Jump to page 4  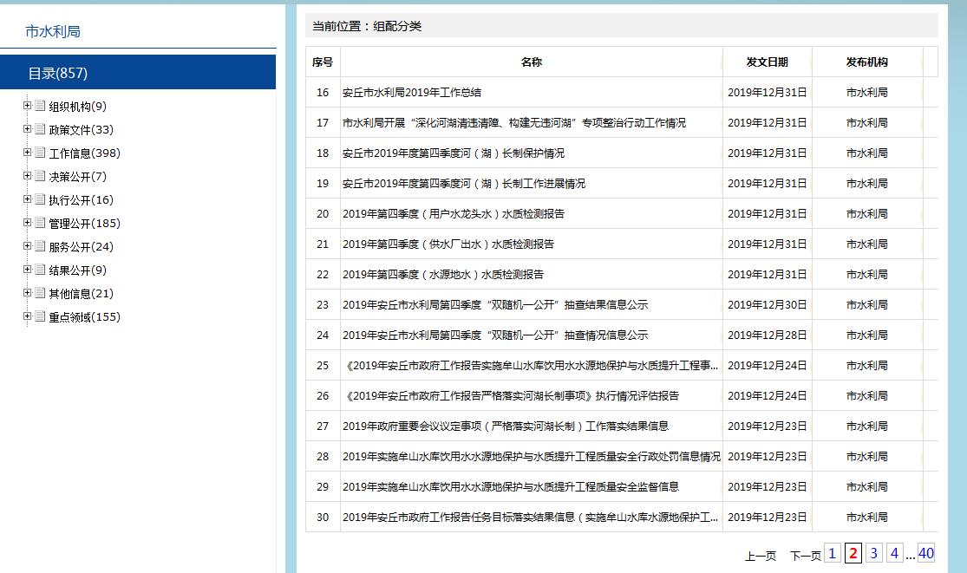[x=894, y=553]
